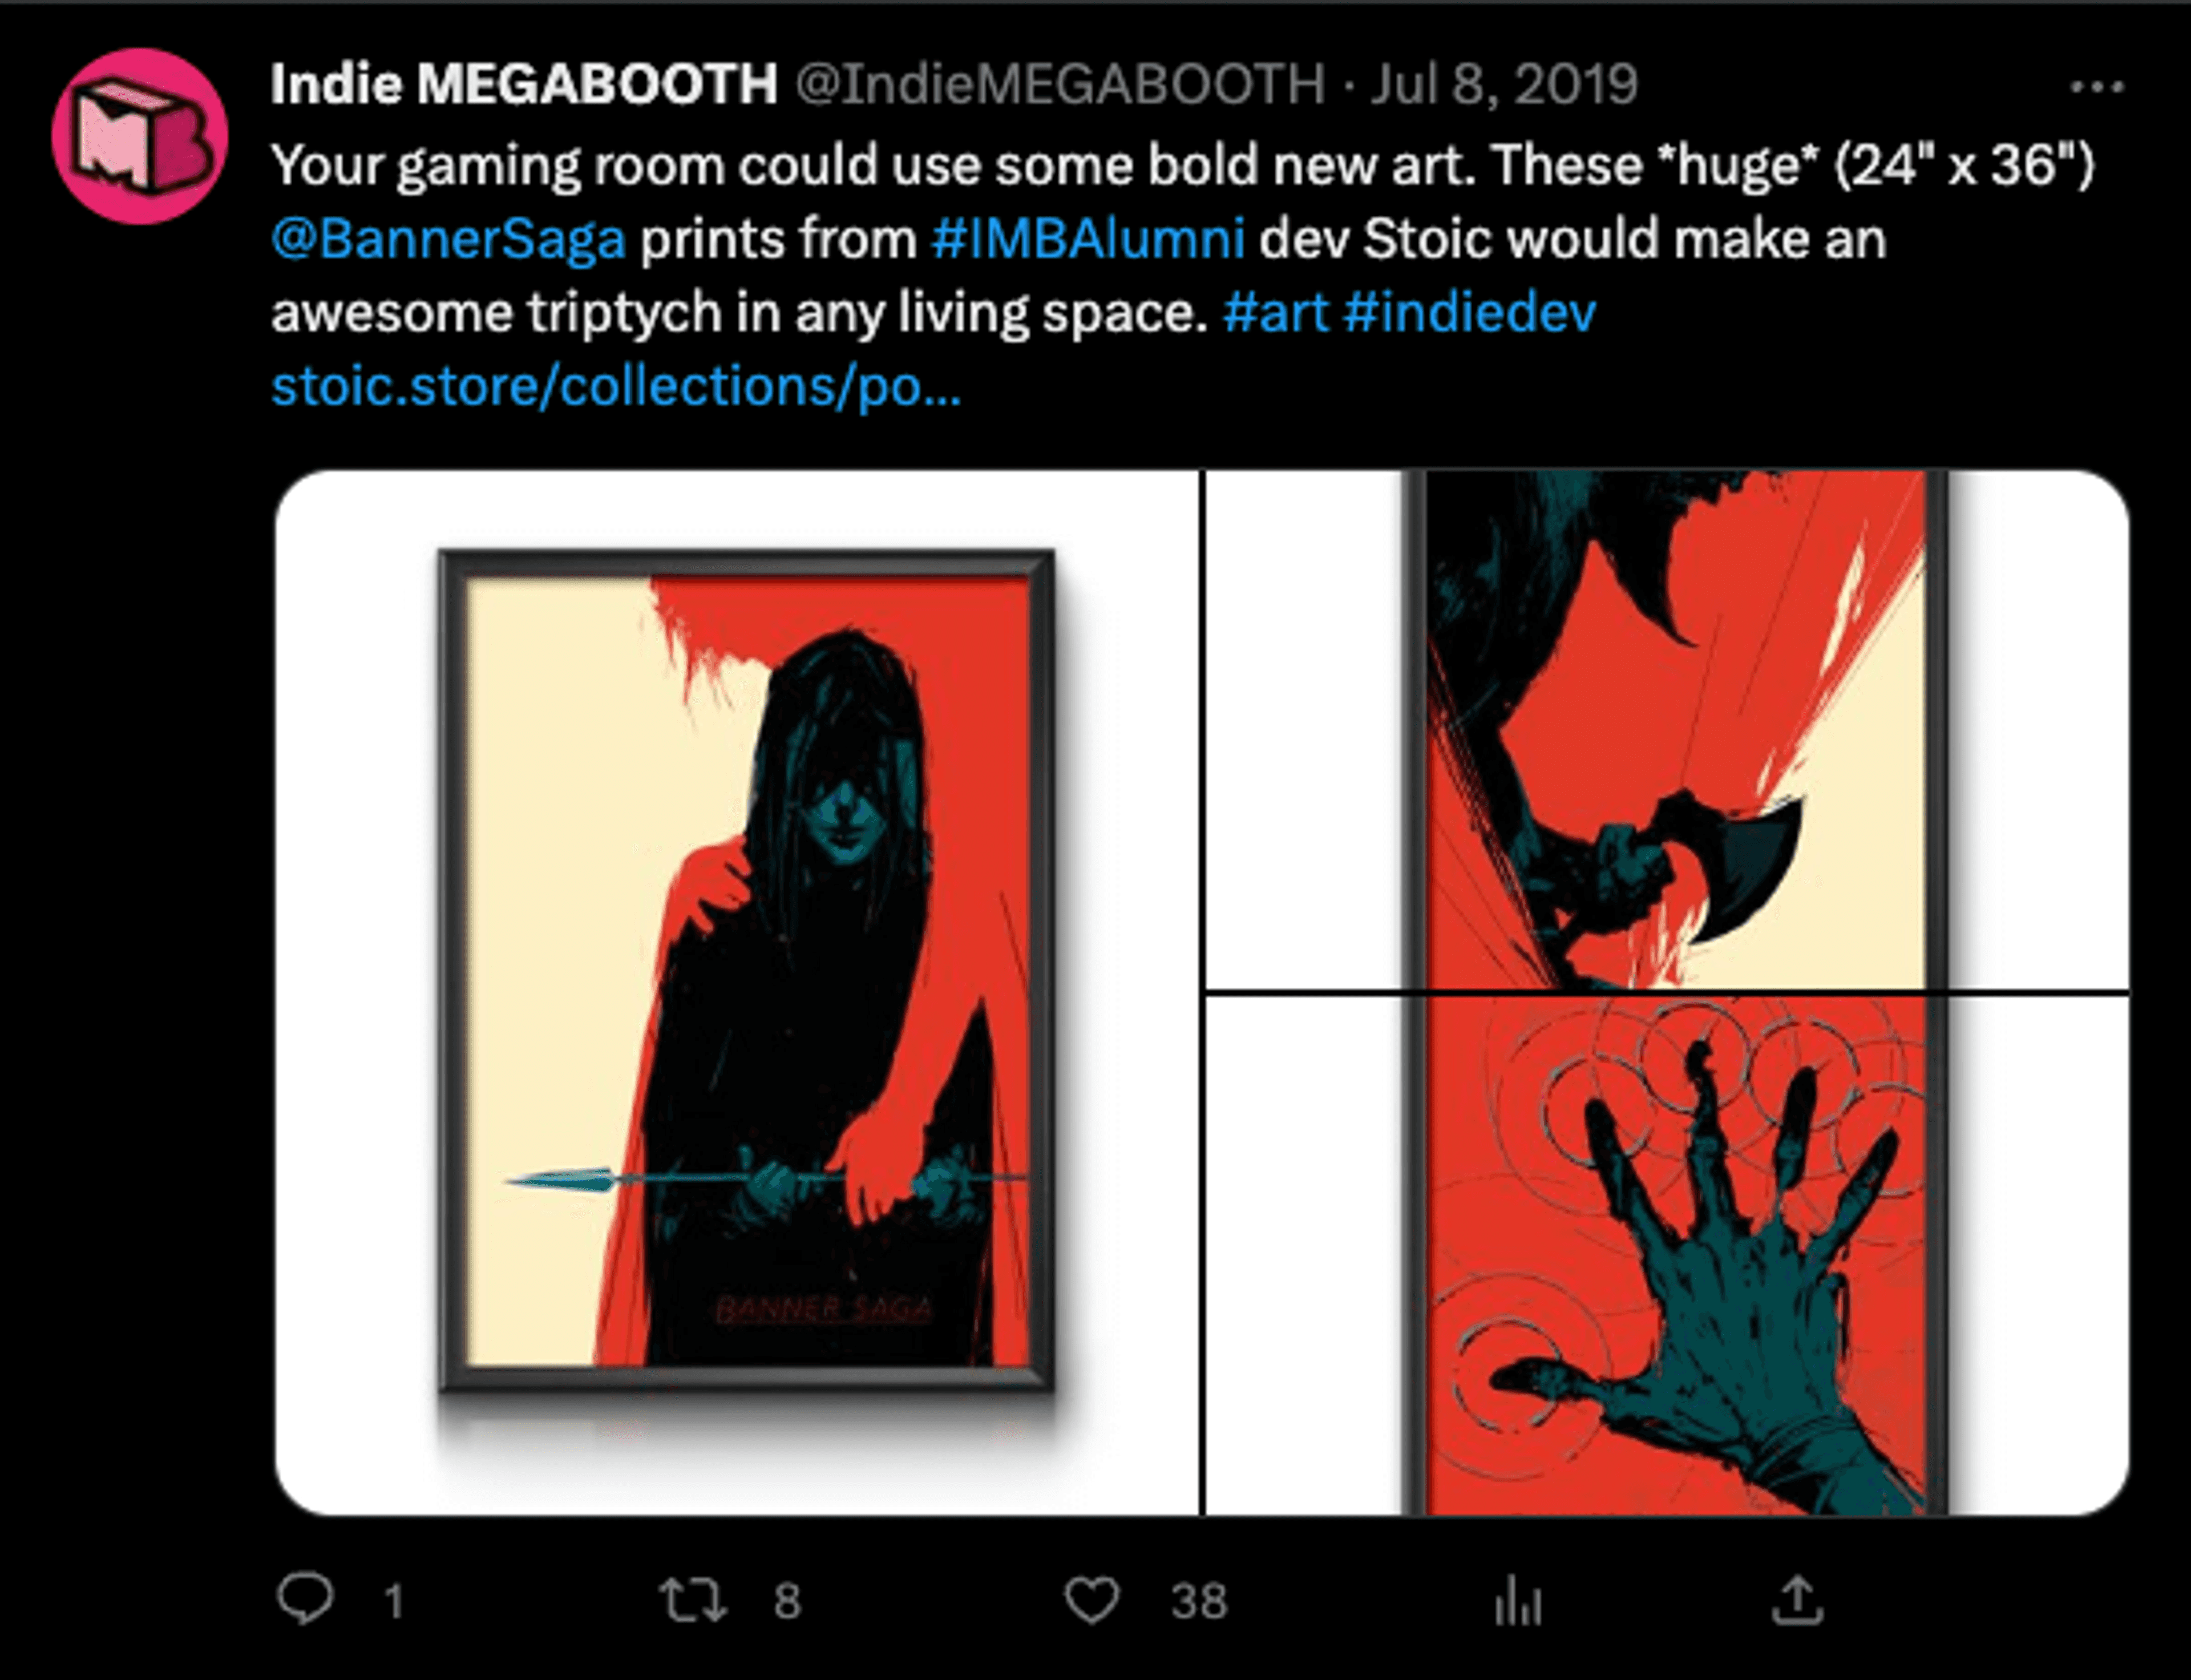Open the Jul 8, 2019 timestamp

1504,84
